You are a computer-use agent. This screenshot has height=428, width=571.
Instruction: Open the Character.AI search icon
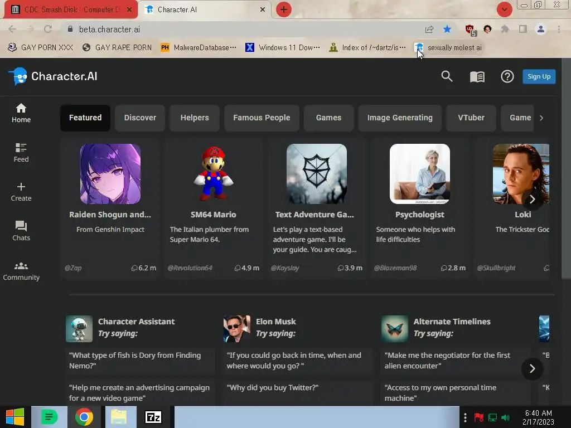pos(447,76)
